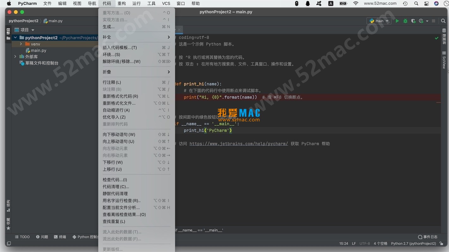Viewport: 449px width, 252px height.
Task: Open macOS Control Center icon
Action: coord(427,3)
